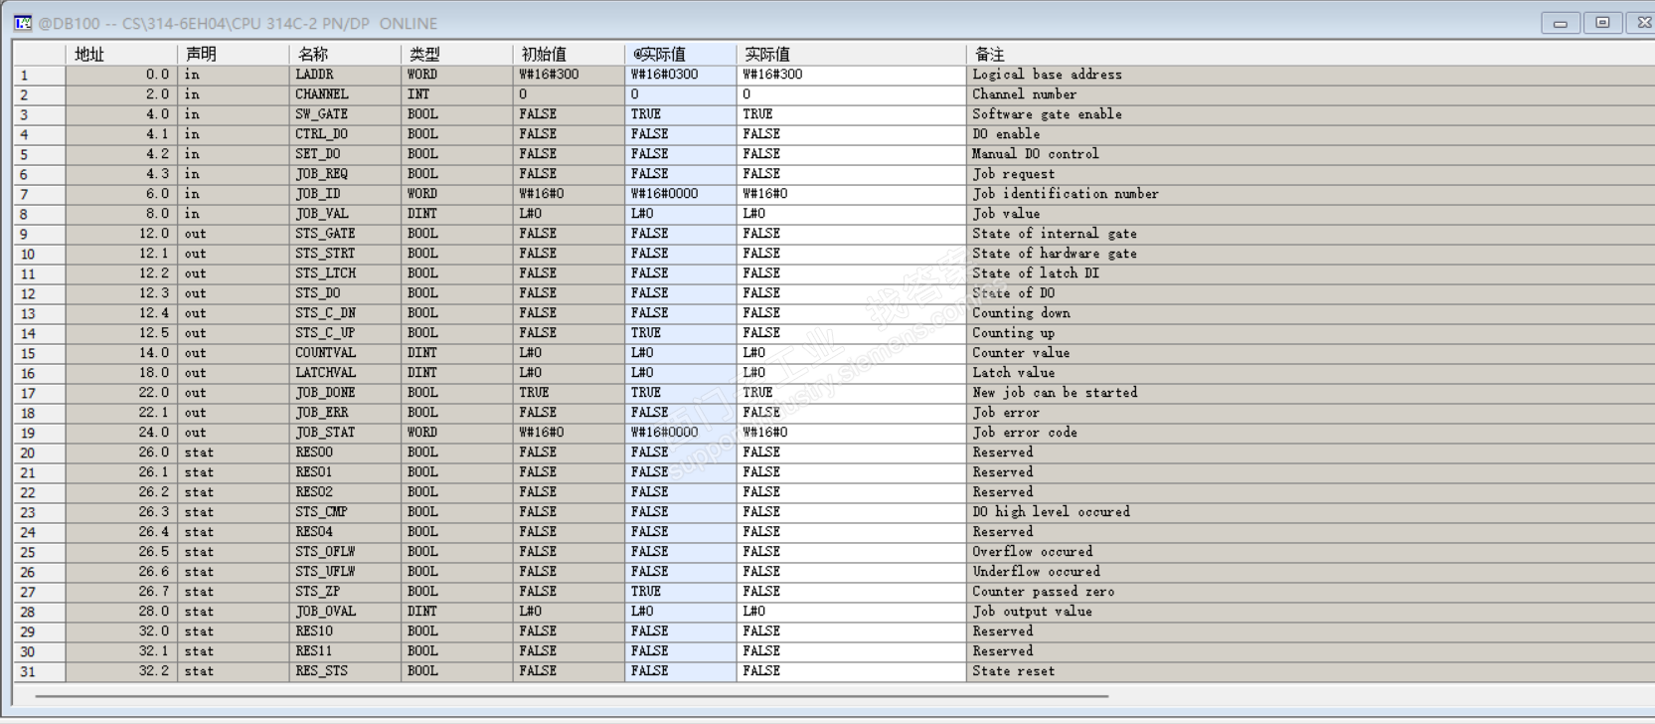The width and height of the screenshot is (1655, 724).
Task: Select the JOB_ID name cell
Action: tap(345, 194)
